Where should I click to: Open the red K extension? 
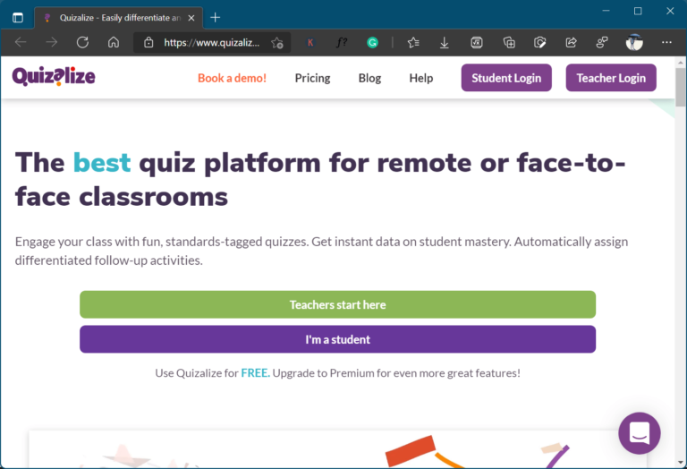pyautogui.click(x=310, y=43)
